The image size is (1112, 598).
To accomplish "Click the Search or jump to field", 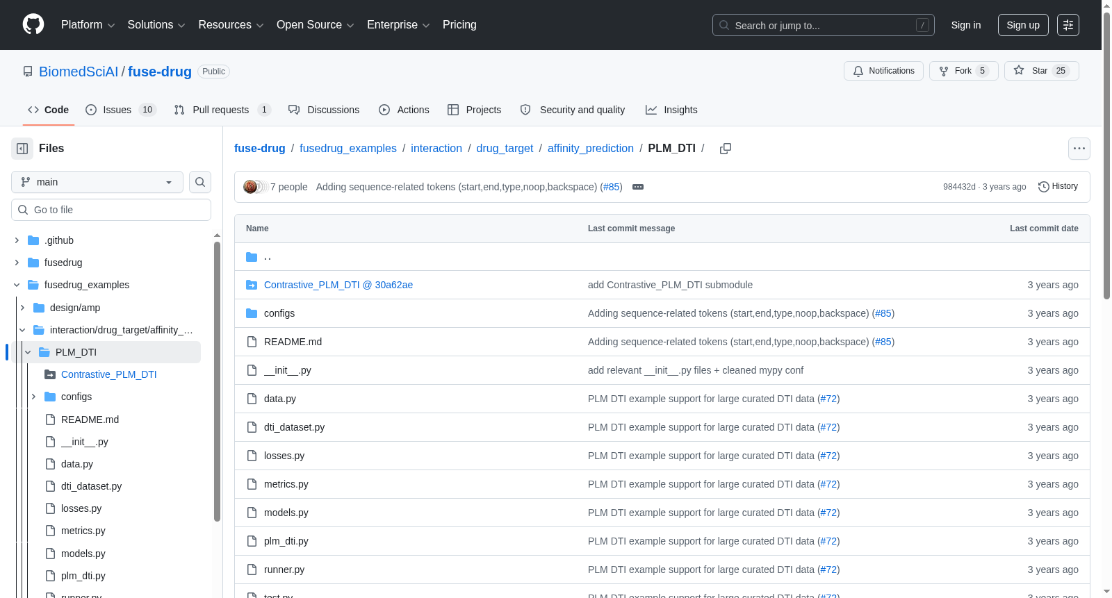I will (x=824, y=25).
